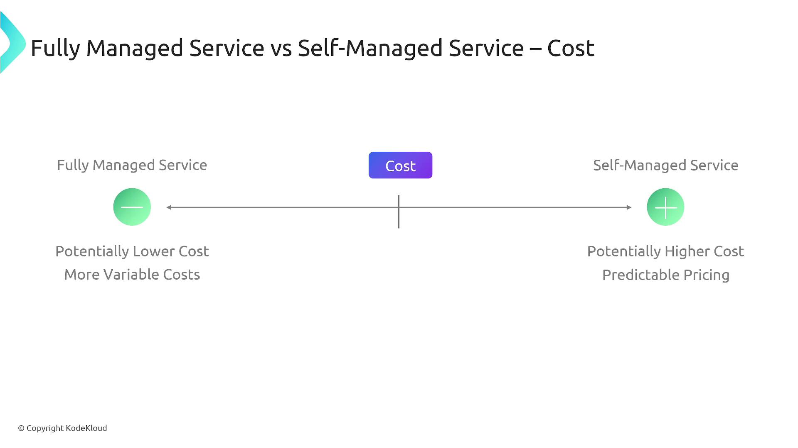Click the axis line left of the center tick
The height and width of the screenshot is (448, 798).
[283, 207]
